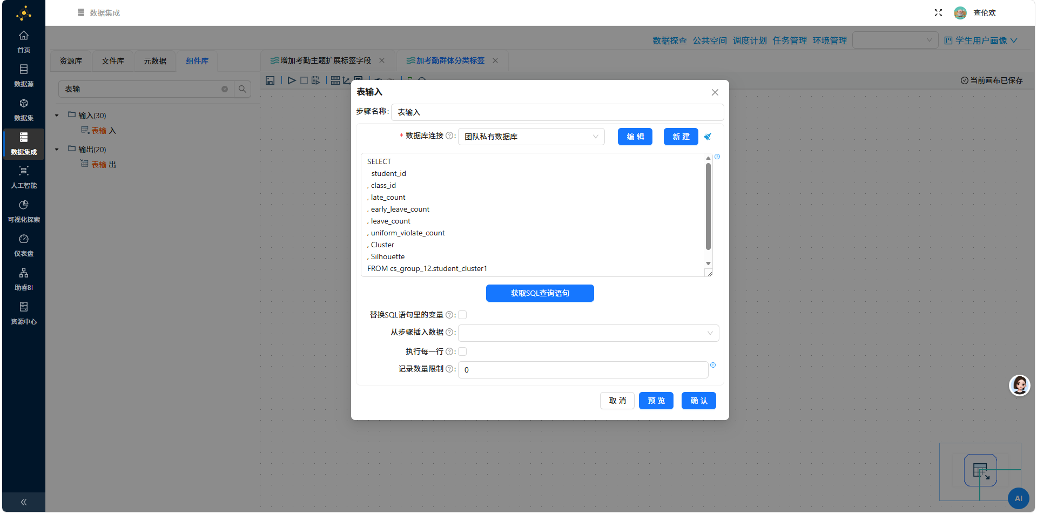
Task: Open the 调度计划 link
Action: [750, 40]
